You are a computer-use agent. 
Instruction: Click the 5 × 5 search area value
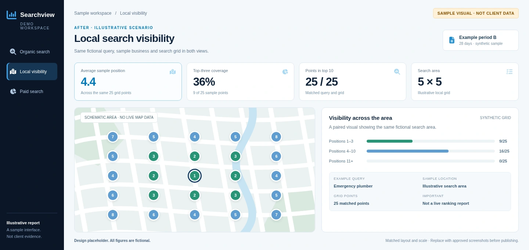(x=429, y=82)
